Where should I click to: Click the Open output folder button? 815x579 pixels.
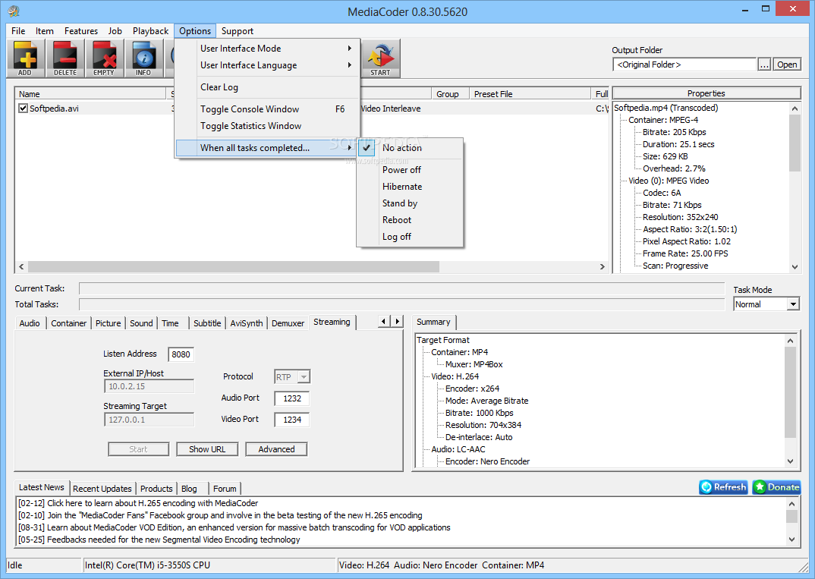(787, 65)
